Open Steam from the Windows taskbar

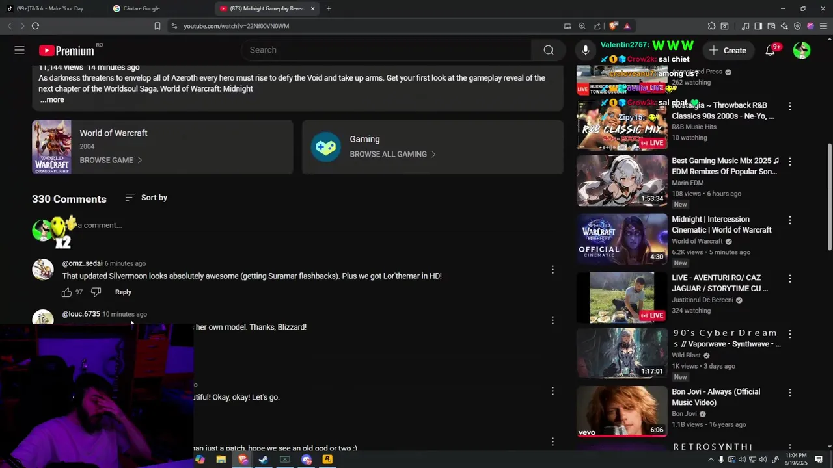pyautogui.click(x=264, y=460)
